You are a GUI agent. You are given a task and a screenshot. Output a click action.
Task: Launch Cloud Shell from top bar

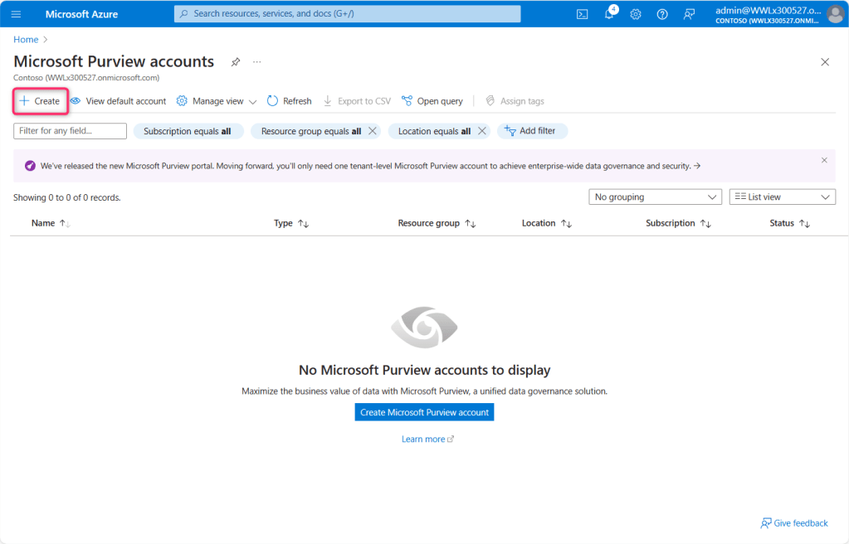click(583, 14)
